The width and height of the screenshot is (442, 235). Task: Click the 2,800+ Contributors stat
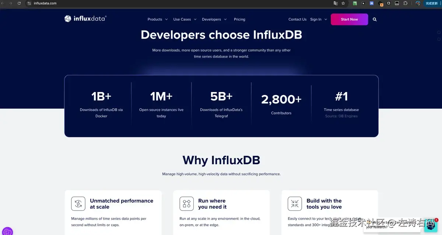click(281, 104)
